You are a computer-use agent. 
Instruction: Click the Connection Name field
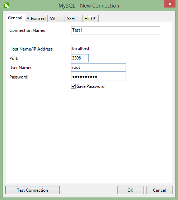click(x=116, y=30)
